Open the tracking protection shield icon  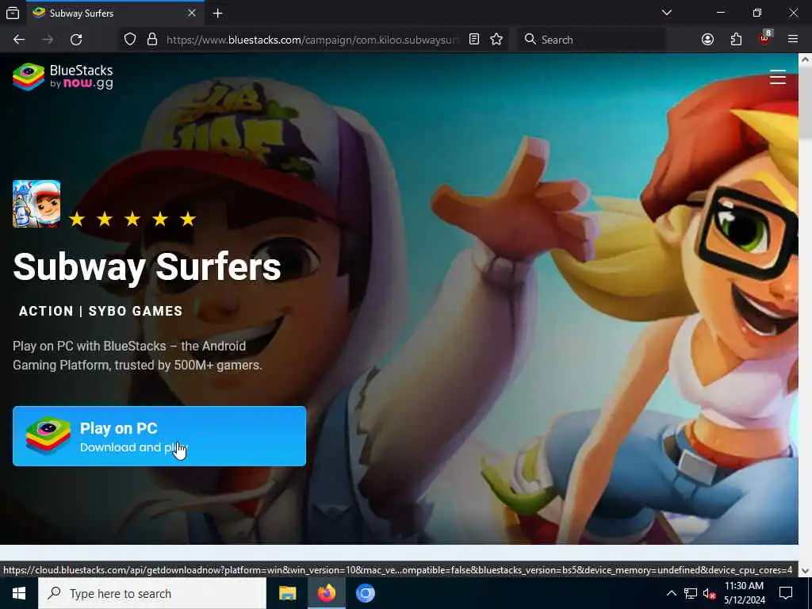click(x=130, y=40)
